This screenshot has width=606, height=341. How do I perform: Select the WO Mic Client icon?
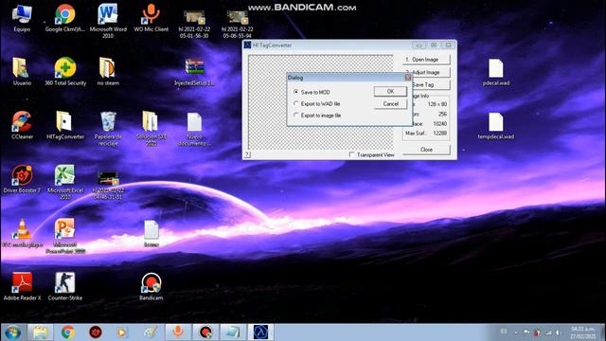(151, 18)
